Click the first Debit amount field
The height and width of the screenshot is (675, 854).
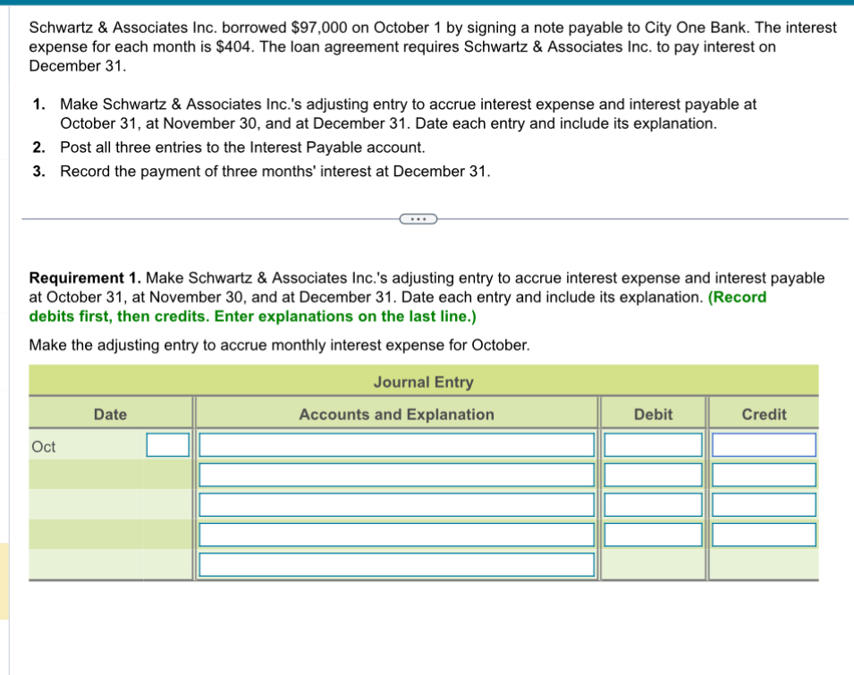[652, 444]
